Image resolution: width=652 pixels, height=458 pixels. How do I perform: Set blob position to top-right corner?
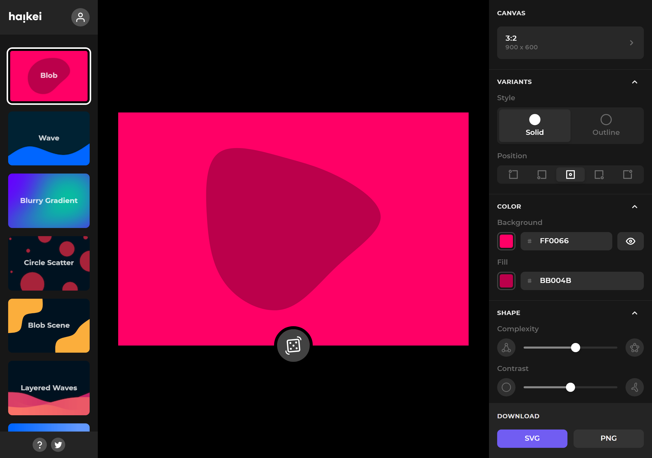click(x=628, y=174)
